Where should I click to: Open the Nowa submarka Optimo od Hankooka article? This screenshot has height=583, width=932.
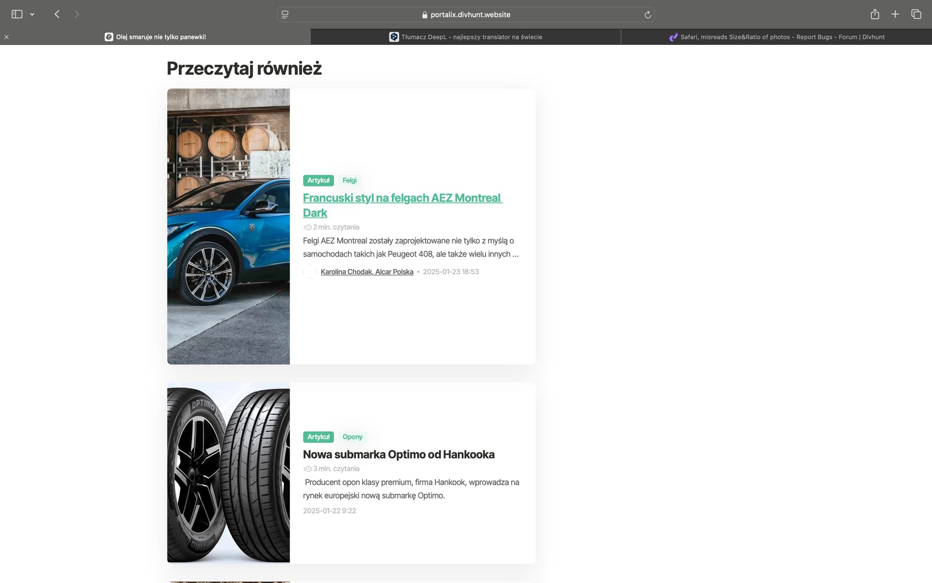coord(399,454)
